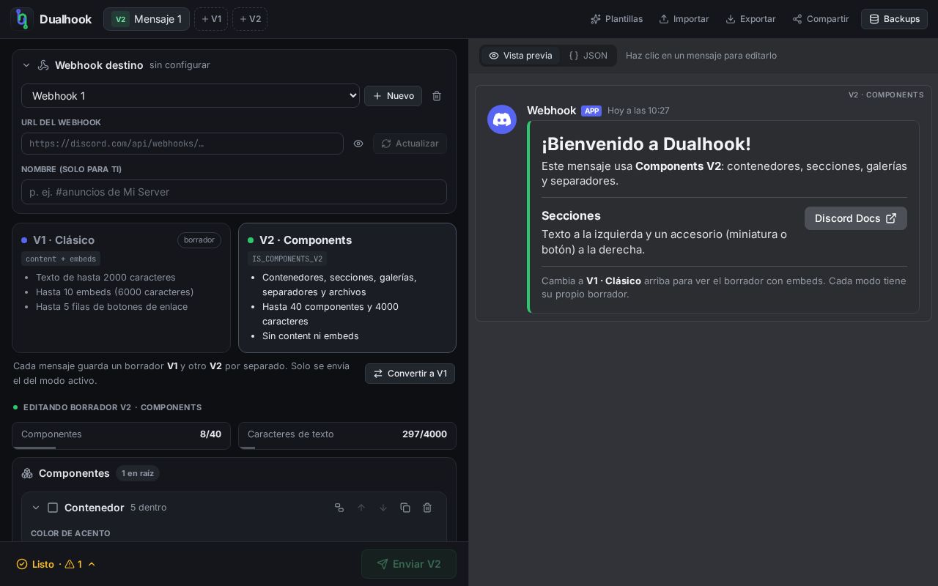Delete Webhook 1 with the trash icon
This screenshot has width=938, height=586.
(x=437, y=96)
